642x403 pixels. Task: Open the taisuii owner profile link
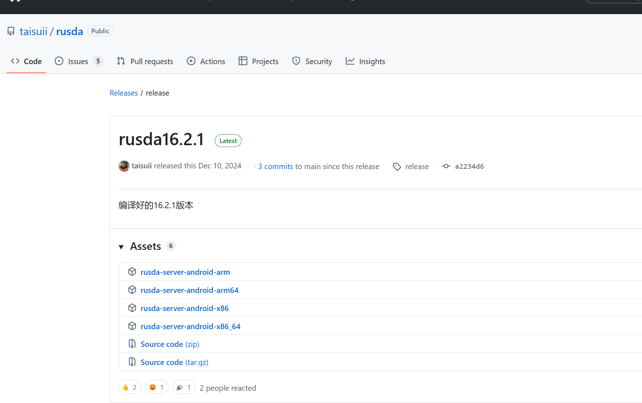(x=33, y=32)
